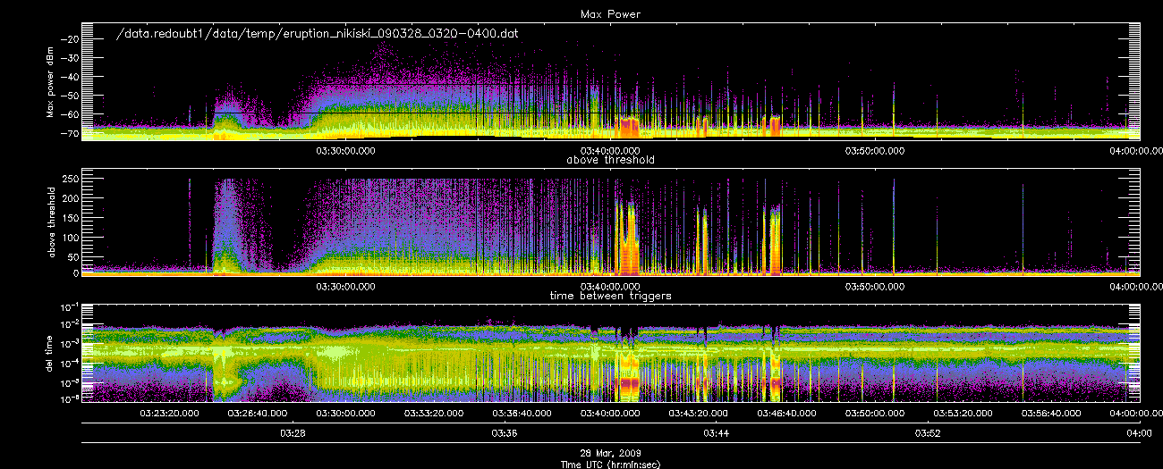
Task: Click 03:30:00.000 label under time between triggers
Action: 346,414
